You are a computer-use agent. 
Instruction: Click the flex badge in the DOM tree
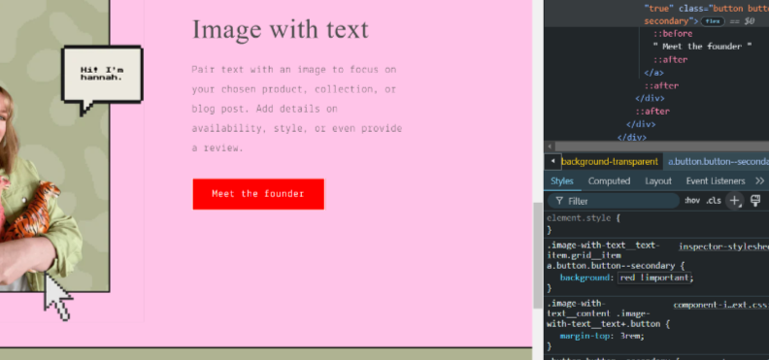coord(713,21)
